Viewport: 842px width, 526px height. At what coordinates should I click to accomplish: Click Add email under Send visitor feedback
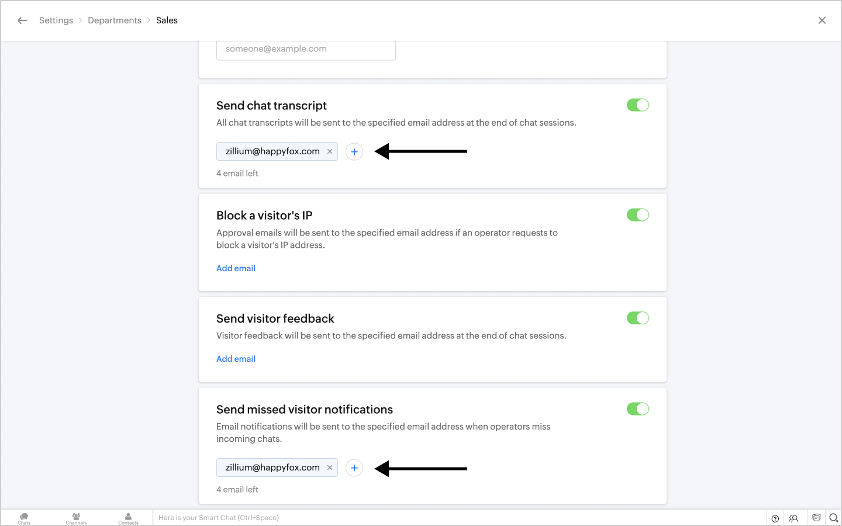tap(236, 359)
